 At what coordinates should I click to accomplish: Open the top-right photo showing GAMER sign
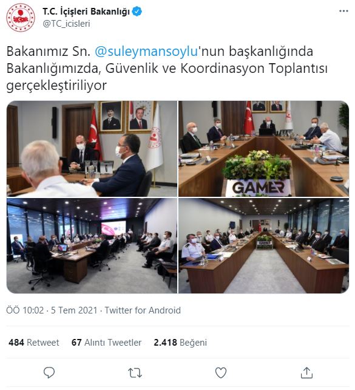coord(263,149)
